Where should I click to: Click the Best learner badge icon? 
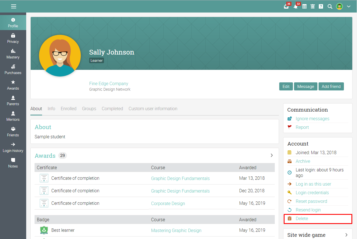coord(44,230)
